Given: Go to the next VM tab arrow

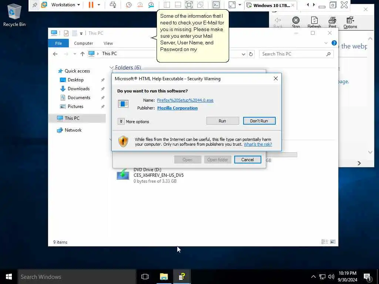Looking at the screenshot, I should point(314,4).
